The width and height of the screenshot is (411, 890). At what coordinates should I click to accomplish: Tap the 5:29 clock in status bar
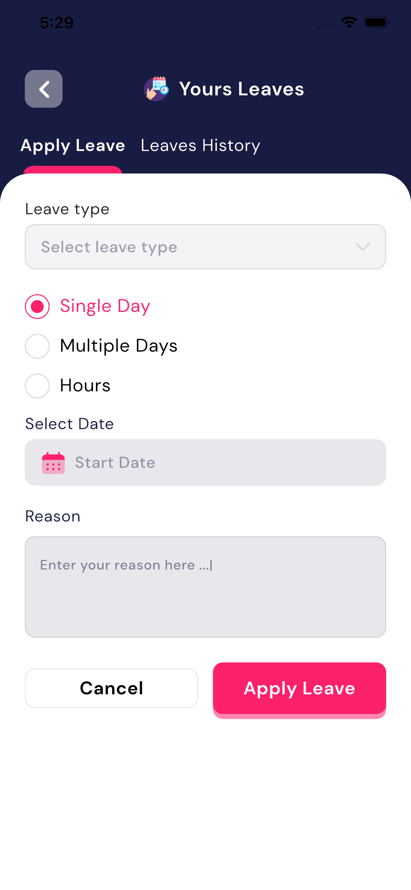[x=56, y=23]
